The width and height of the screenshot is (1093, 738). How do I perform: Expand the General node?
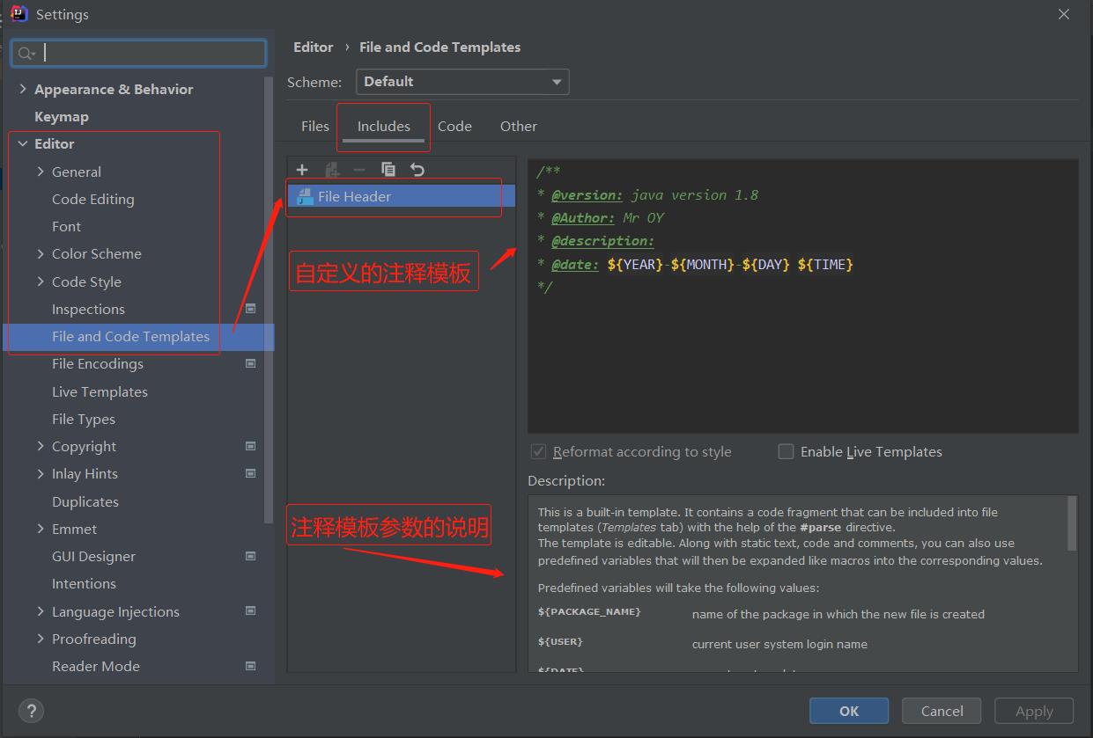click(41, 172)
